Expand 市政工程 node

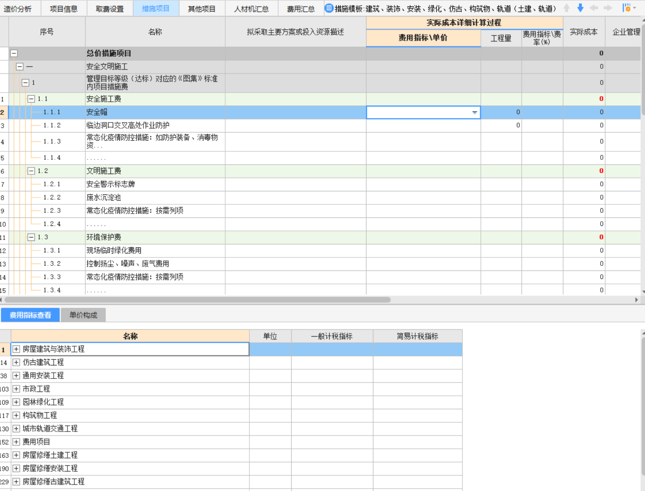(16, 389)
